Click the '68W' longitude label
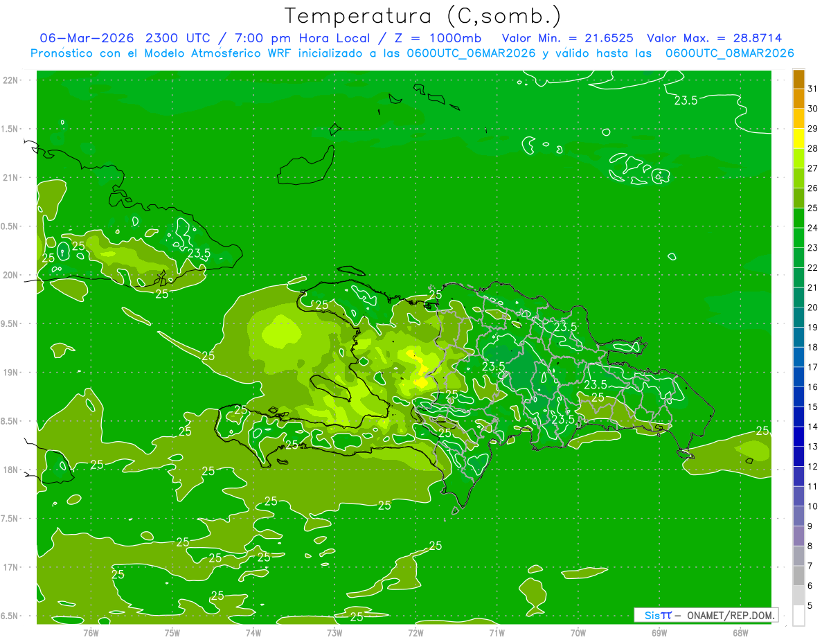The width and height of the screenshot is (831, 642). pyautogui.click(x=740, y=632)
